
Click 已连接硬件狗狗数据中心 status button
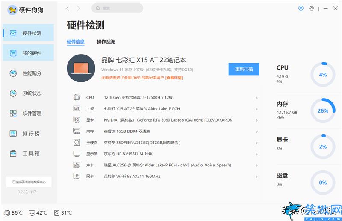29,182
